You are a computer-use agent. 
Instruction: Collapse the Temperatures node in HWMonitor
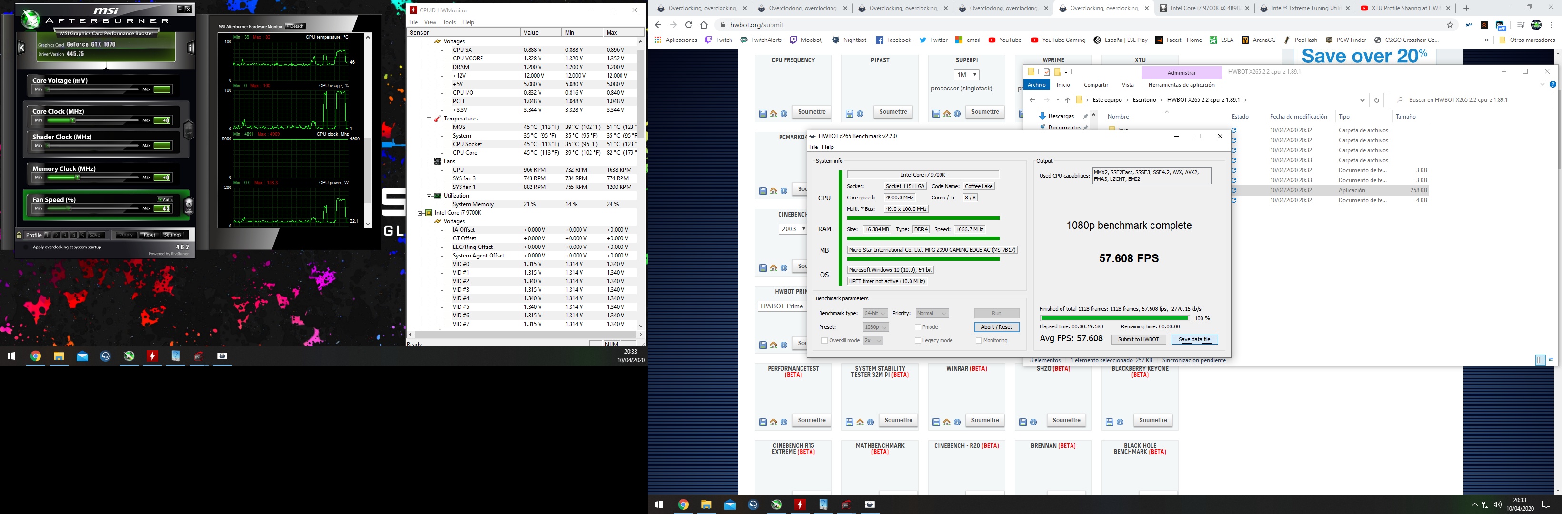[x=429, y=119]
